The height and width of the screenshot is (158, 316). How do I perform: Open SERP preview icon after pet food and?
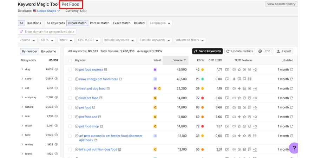[100, 117]
